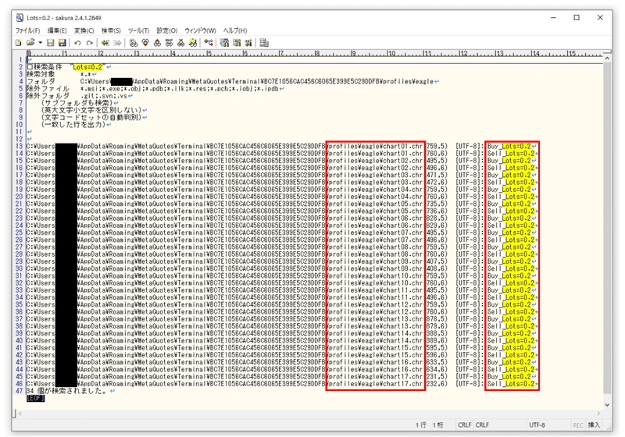This screenshot has width=625, height=437.
Task: Click the chart09.chr Sell_Lots=0.2 result line
Action: [x=282, y=268]
